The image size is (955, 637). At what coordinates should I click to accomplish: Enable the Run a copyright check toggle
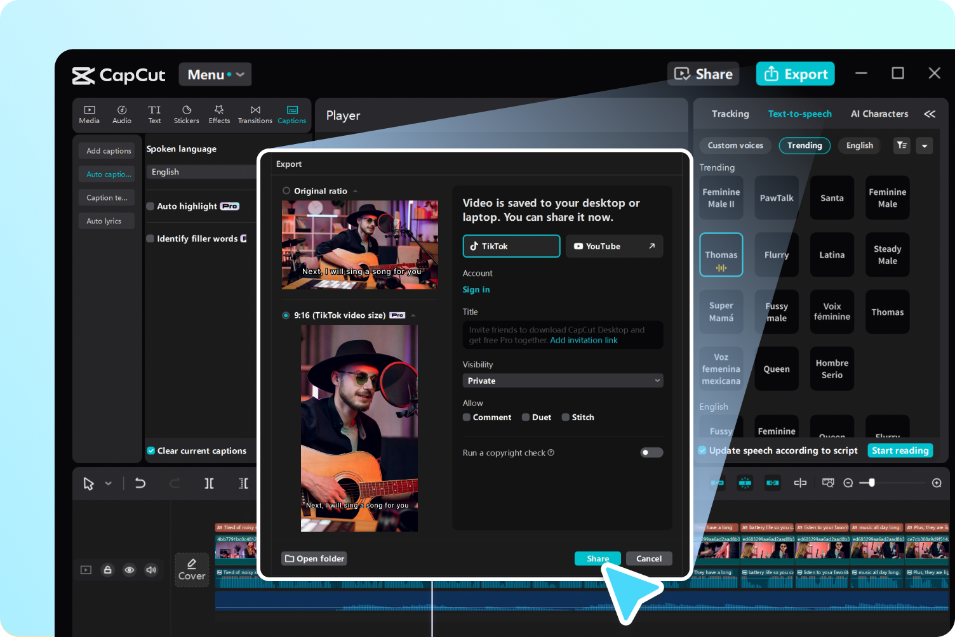pos(651,452)
